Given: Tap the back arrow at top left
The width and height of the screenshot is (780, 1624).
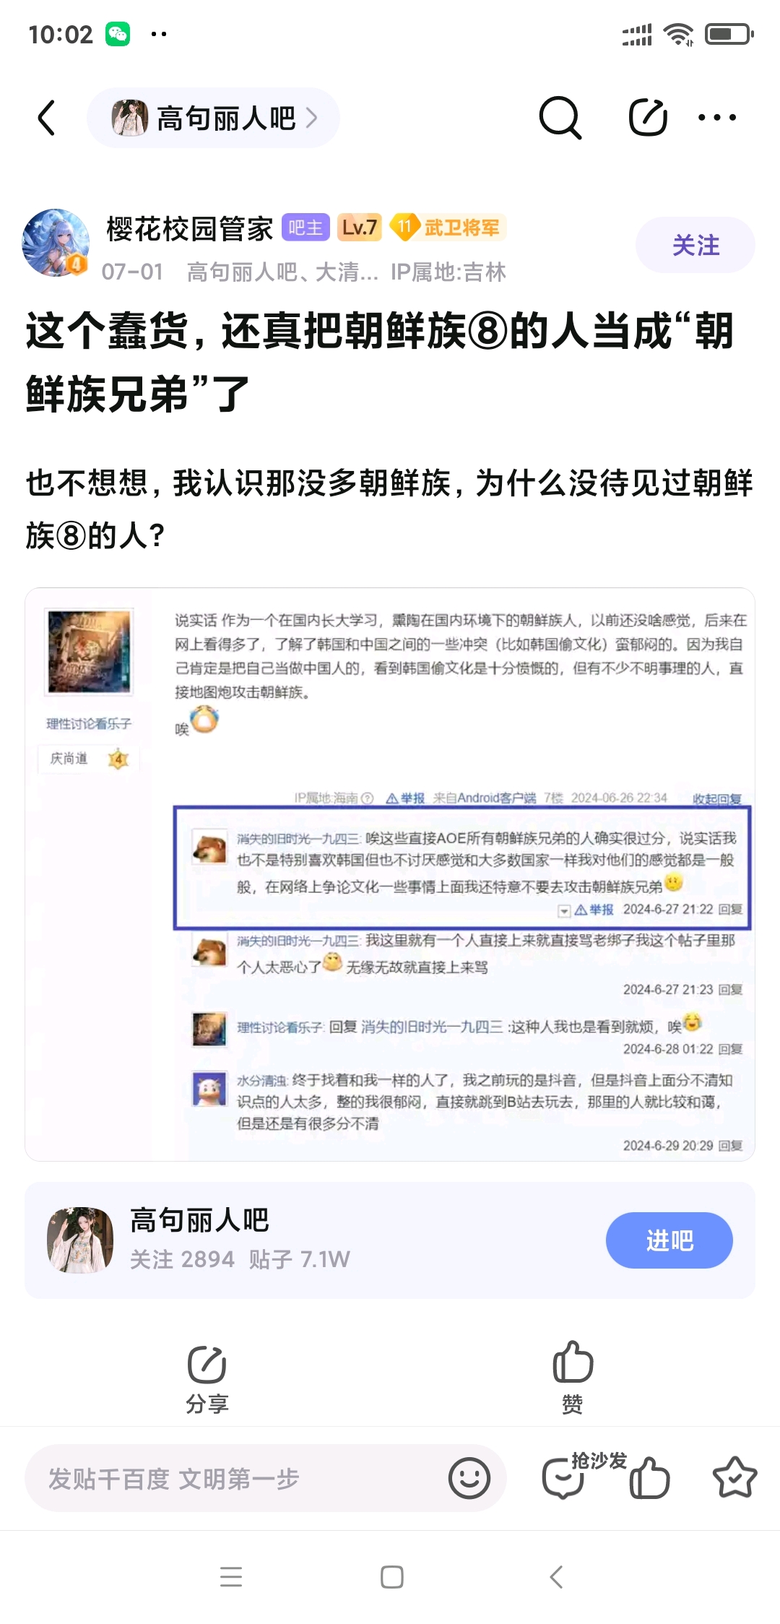Looking at the screenshot, I should [47, 118].
